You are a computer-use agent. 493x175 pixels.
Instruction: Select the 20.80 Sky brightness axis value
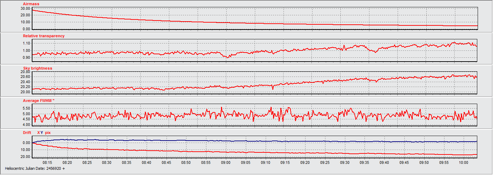(25, 72)
